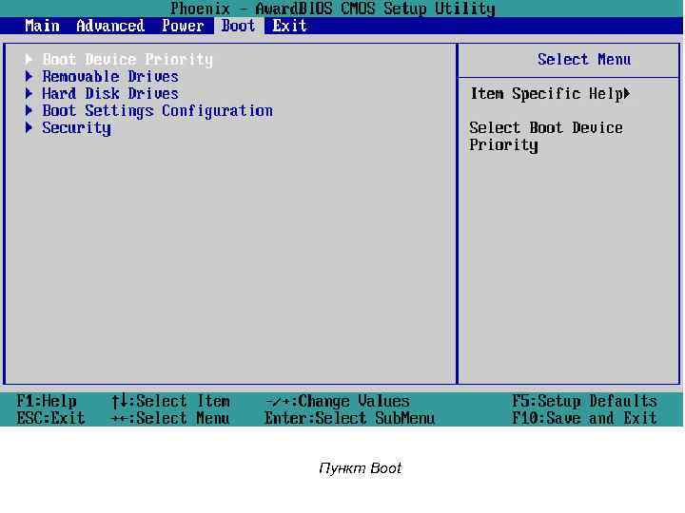Click the Select Menu key hint in footer
The height and width of the screenshot is (513, 685).
coord(171,418)
